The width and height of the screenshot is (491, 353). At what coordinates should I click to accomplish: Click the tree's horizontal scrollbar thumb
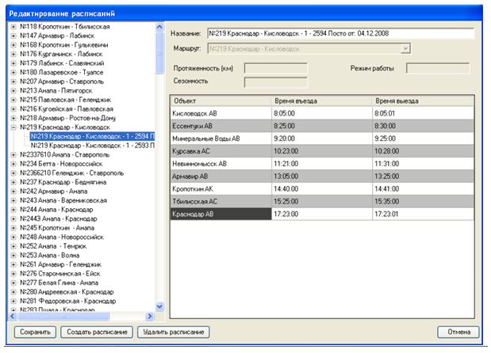[x=63, y=316]
